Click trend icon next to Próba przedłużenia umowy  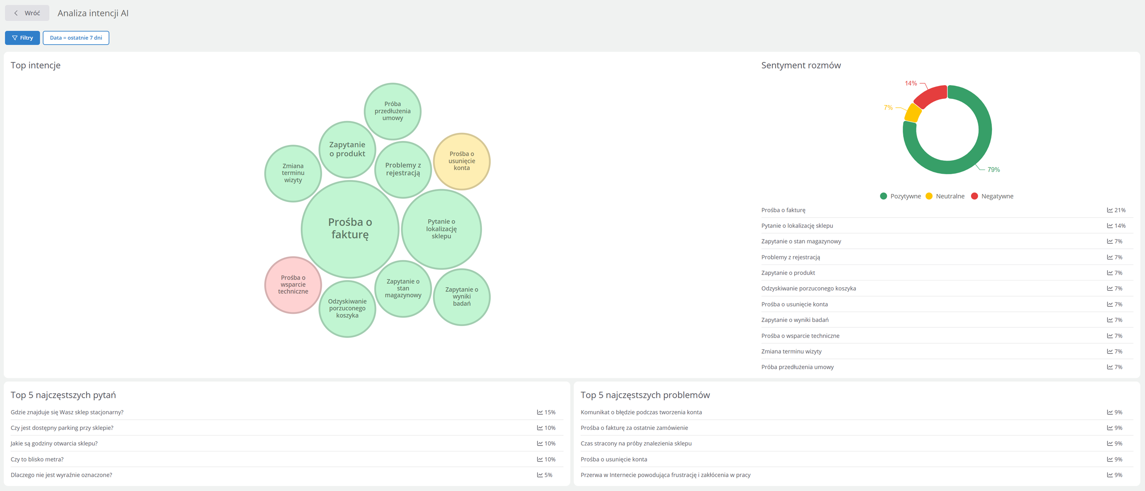point(1109,367)
